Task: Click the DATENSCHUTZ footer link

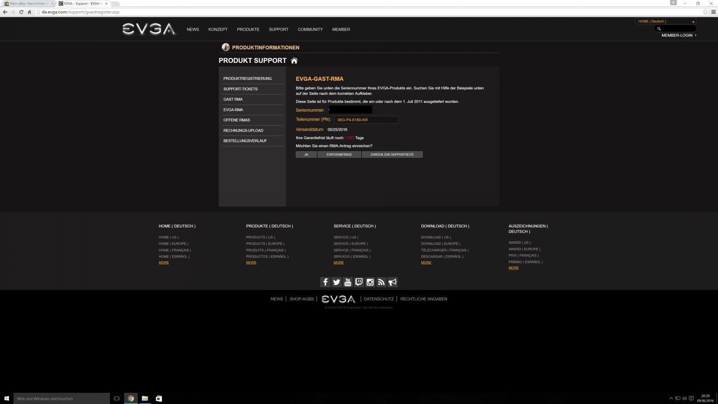Action: [379, 299]
